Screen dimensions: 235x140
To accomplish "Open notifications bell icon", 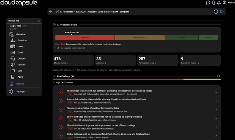I will (219, 3).
